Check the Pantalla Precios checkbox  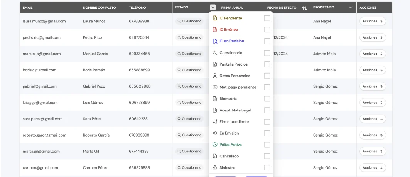click(267, 64)
